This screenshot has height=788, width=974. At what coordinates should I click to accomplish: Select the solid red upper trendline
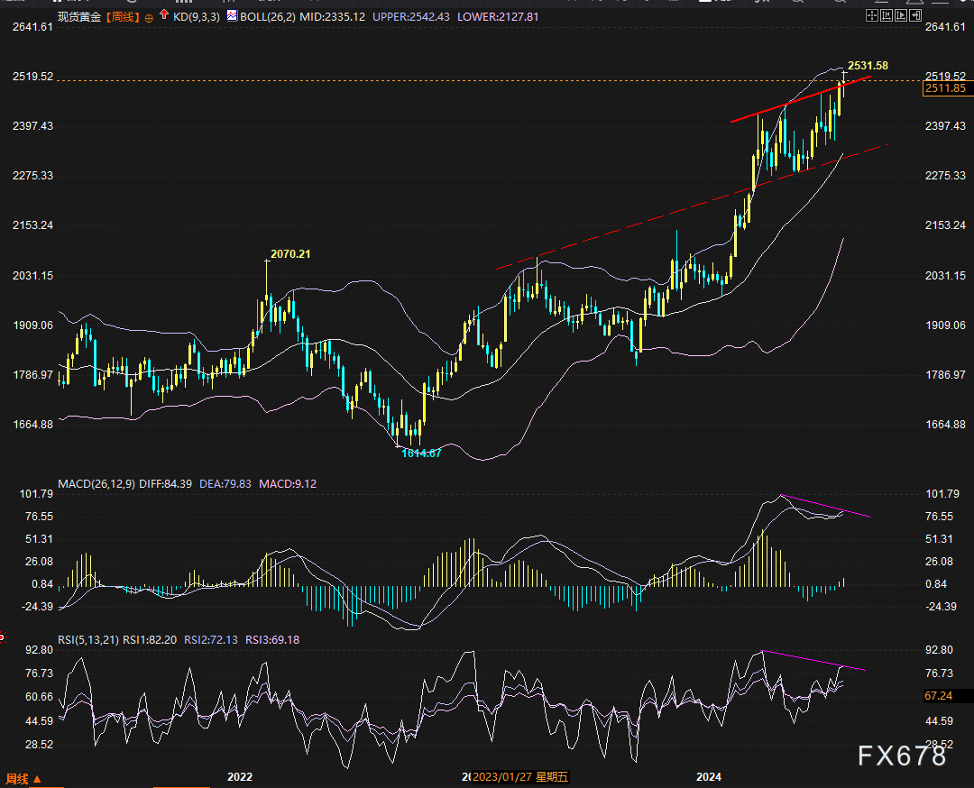pyautogui.click(x=802, y=99)
